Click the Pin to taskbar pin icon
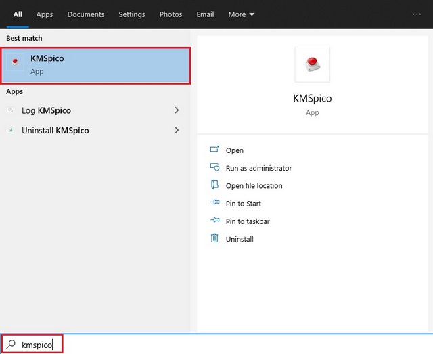433x354 pixels. coord(215,220)
